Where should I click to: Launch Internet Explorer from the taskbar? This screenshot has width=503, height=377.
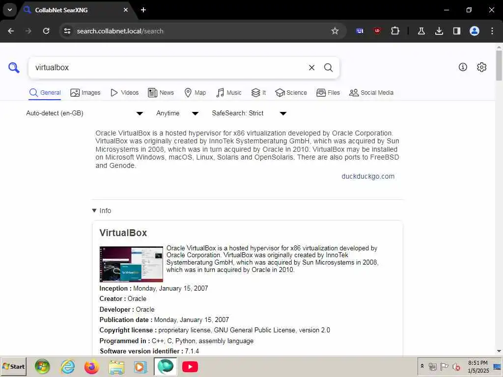point(68,367)
